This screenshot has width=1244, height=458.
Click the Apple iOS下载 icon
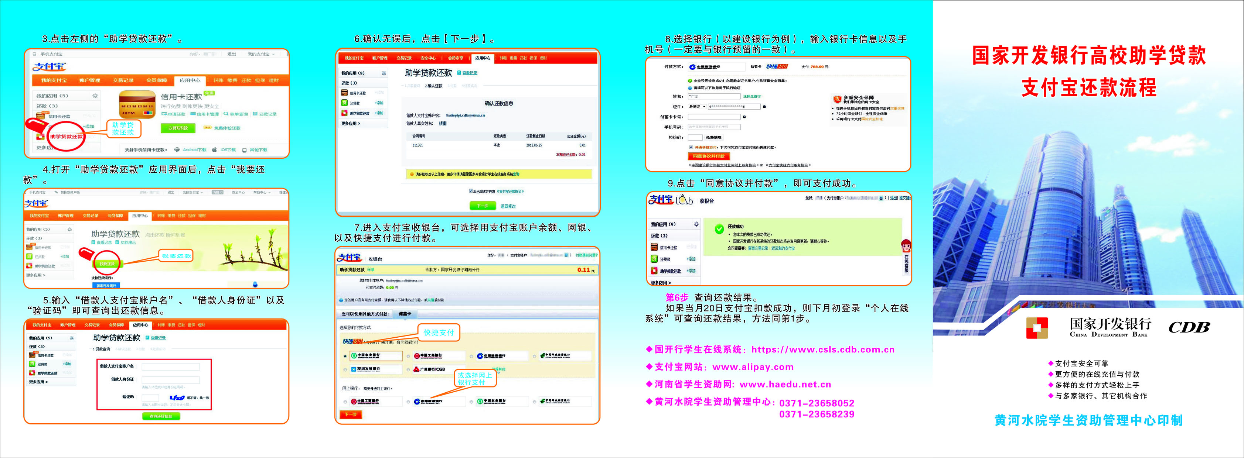click(x=215, y=150)
